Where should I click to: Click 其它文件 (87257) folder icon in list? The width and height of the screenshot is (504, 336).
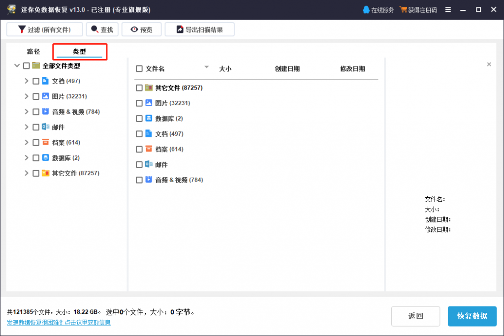pyautogui.click(x=149, y=88)
